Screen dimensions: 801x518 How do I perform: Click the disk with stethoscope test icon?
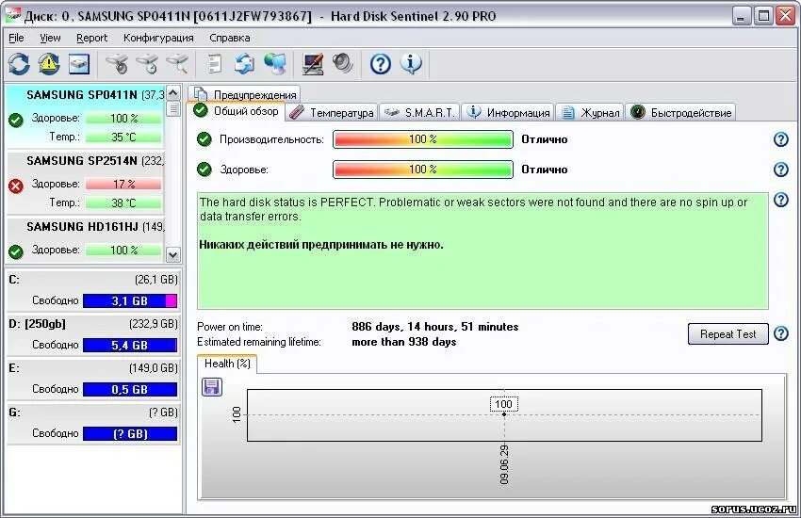[117, 64]
